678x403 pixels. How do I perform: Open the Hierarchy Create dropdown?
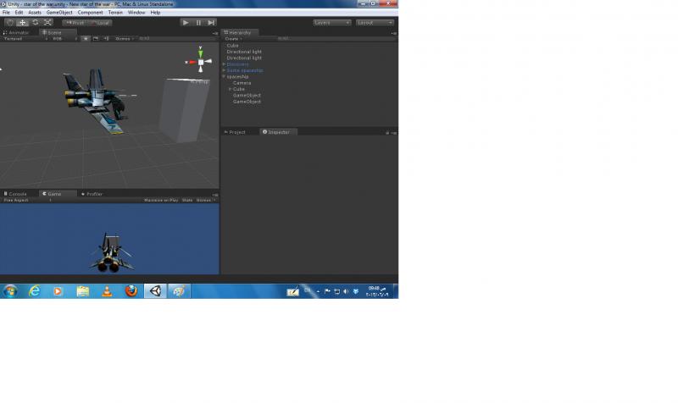(234, 39)
